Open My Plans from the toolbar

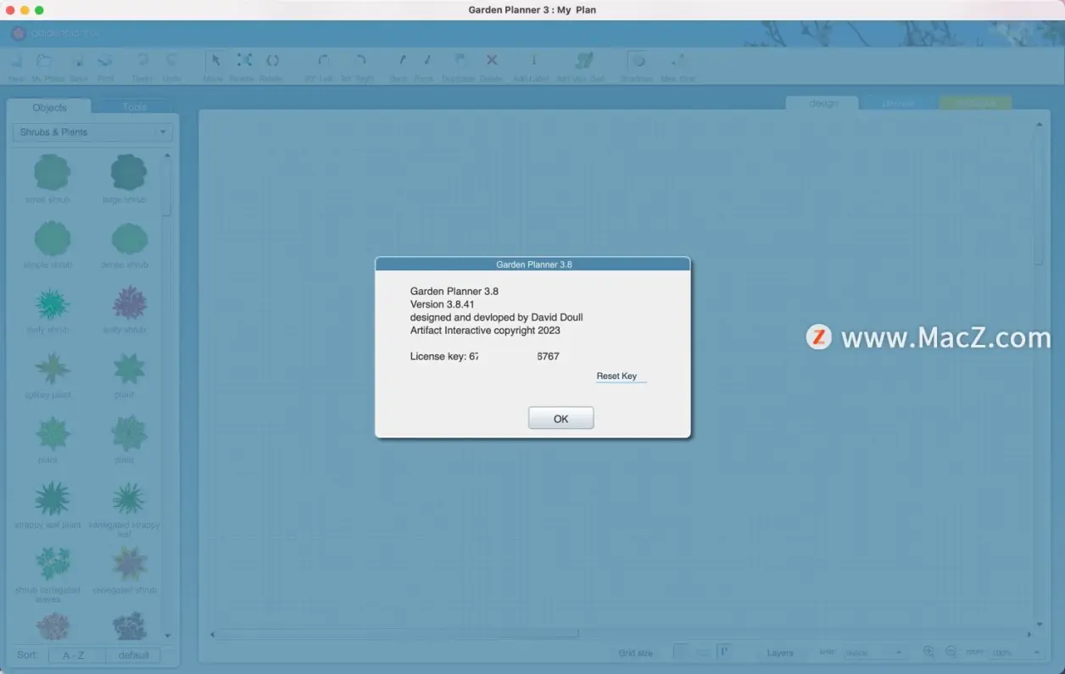point(45,61)
